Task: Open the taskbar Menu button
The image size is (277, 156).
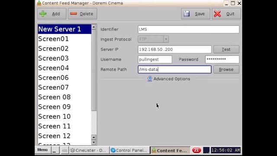Action: [x=42, y=150]
